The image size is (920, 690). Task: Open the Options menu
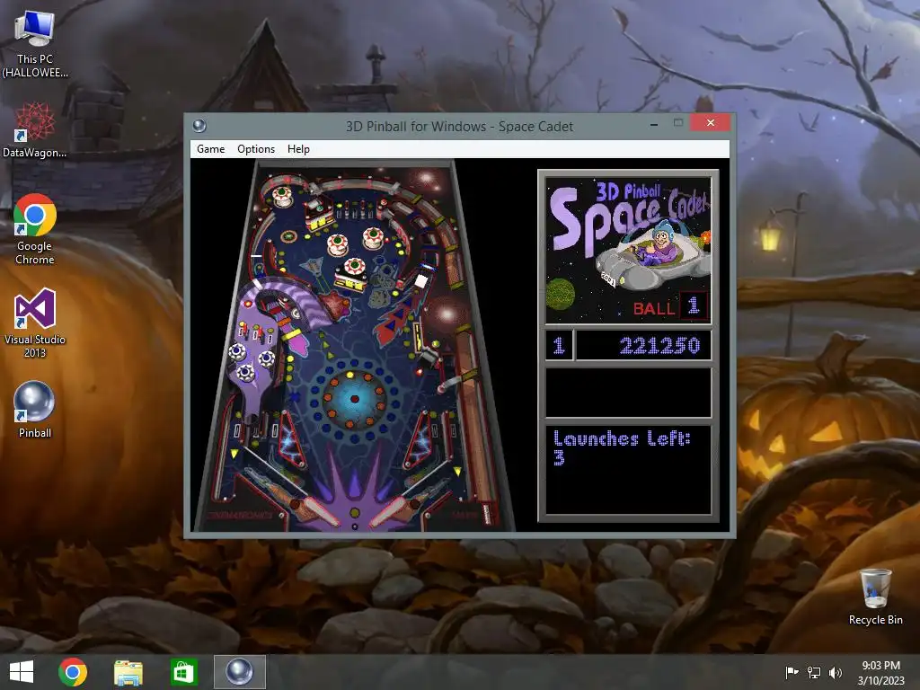click(256, 149)
